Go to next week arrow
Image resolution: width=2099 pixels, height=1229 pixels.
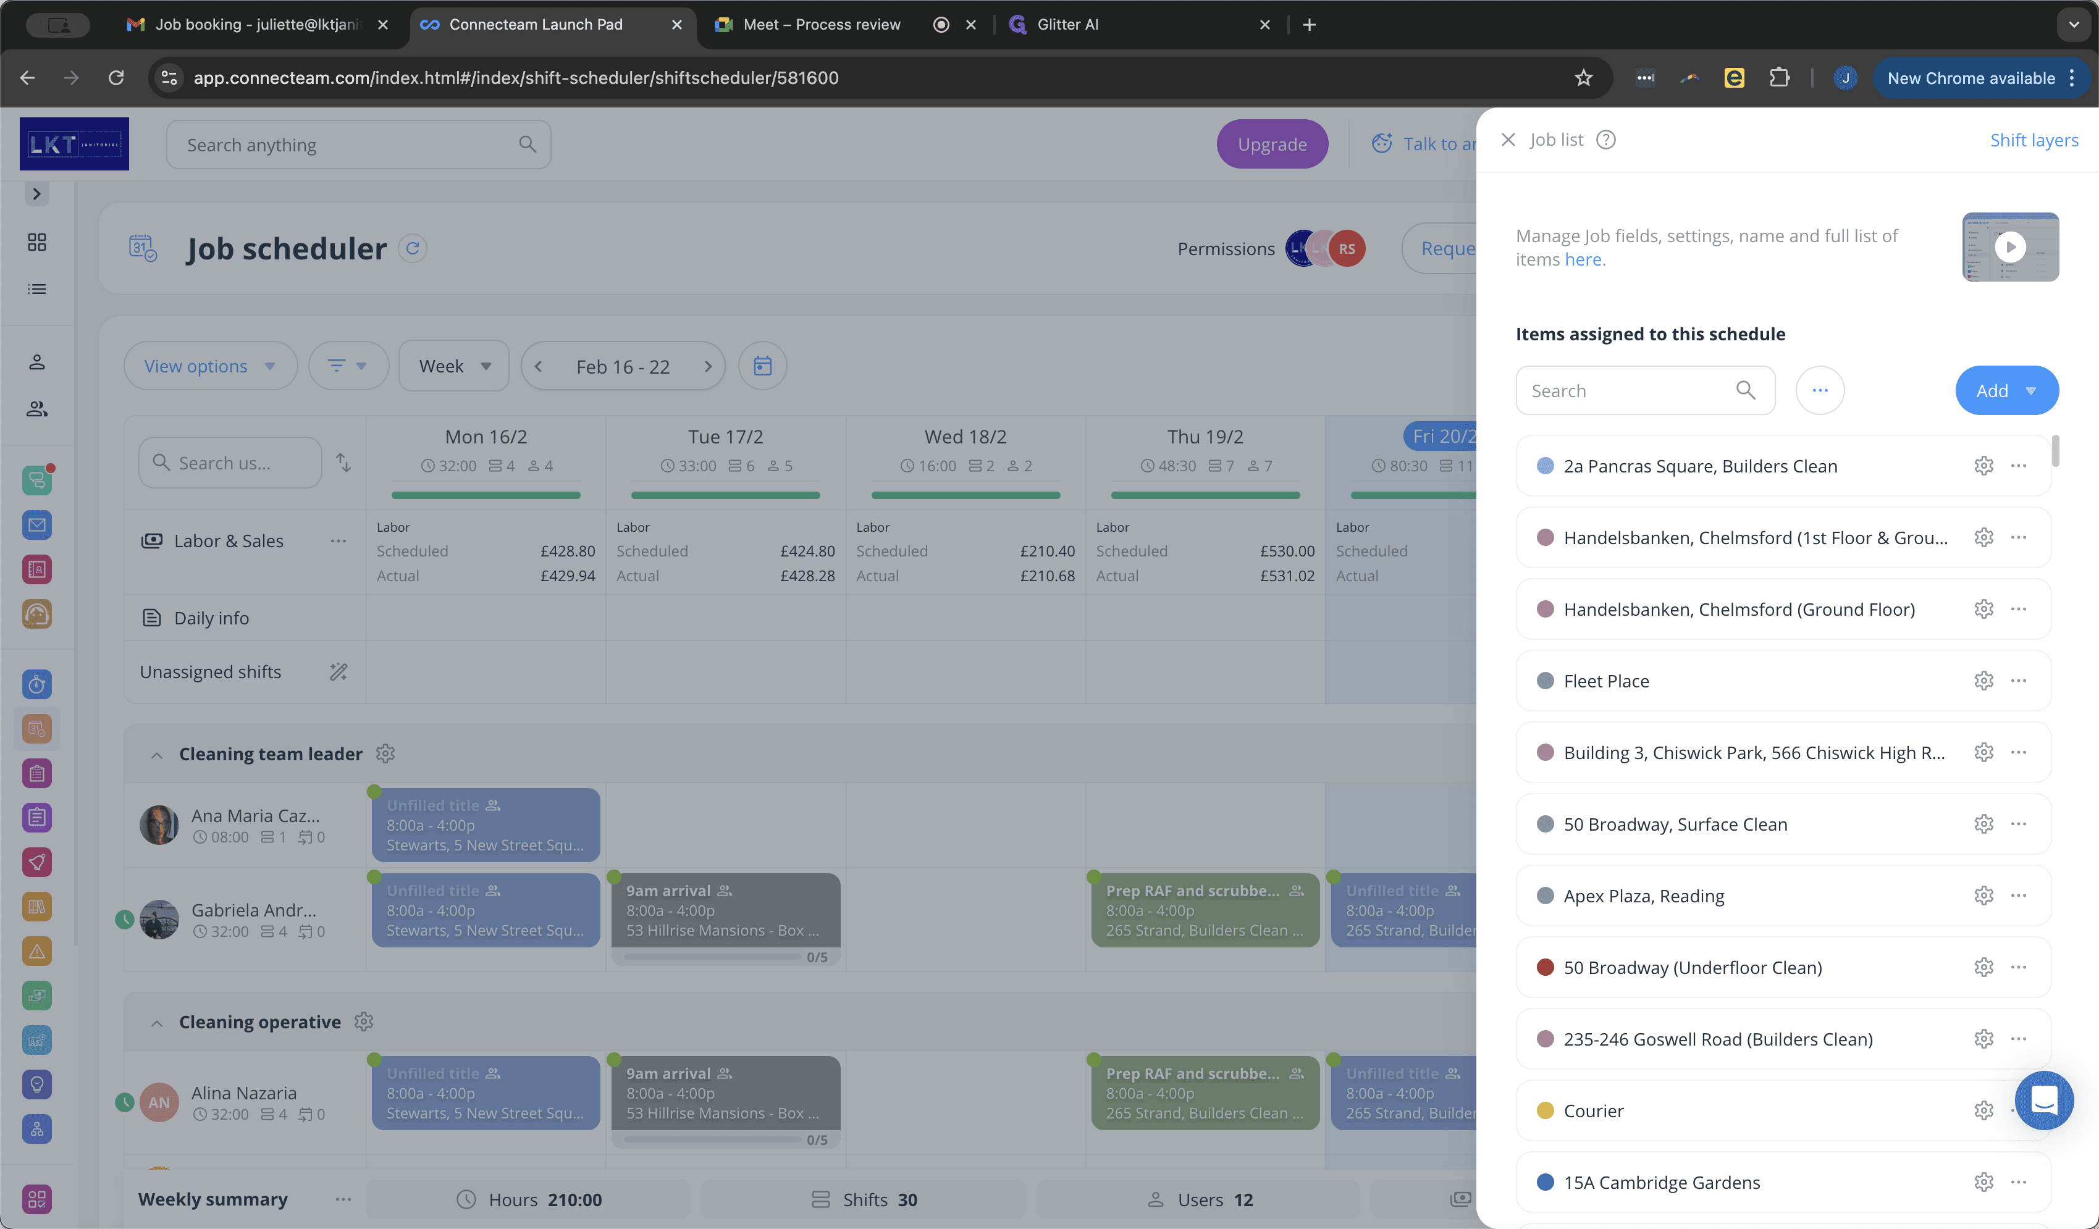click(708, 366)
